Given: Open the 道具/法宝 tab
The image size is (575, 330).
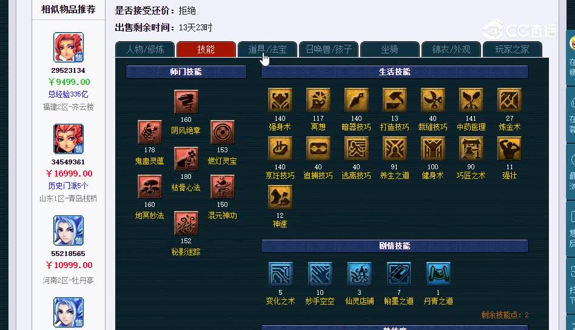Looking at the screenshot, I should 267,50.
